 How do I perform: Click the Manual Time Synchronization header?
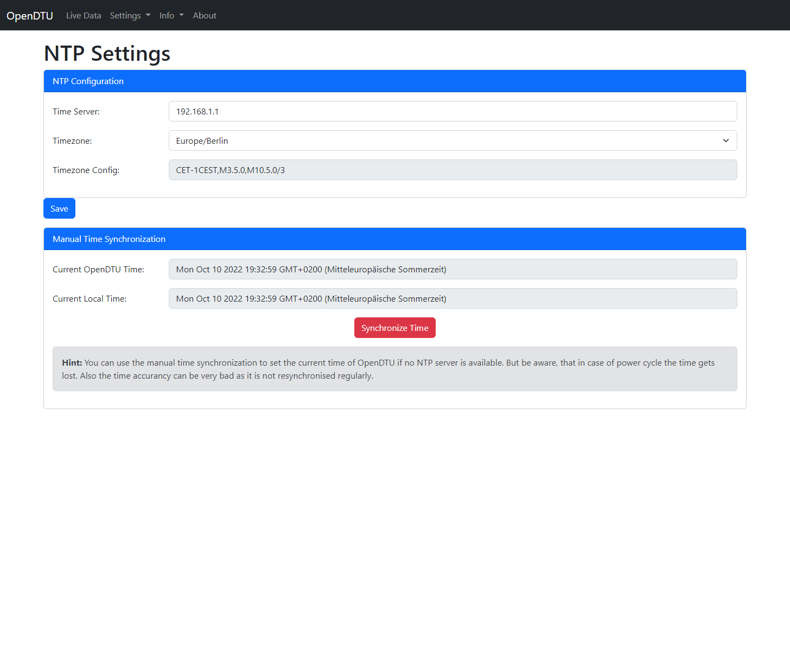coord(394,239)
